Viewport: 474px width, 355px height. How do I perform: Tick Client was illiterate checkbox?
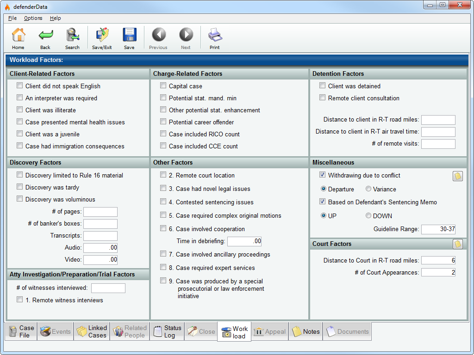(x=19, y=110)
